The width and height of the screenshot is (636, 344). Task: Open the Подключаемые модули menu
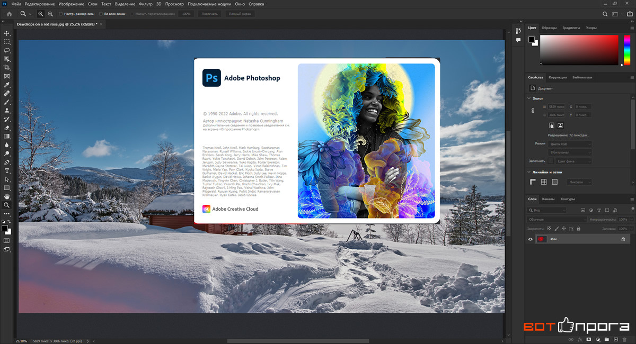click(209, 4)
